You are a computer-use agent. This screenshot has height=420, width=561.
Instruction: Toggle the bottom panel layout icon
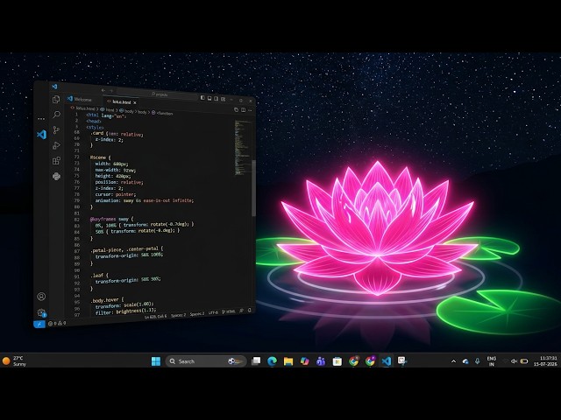(209, 98)
